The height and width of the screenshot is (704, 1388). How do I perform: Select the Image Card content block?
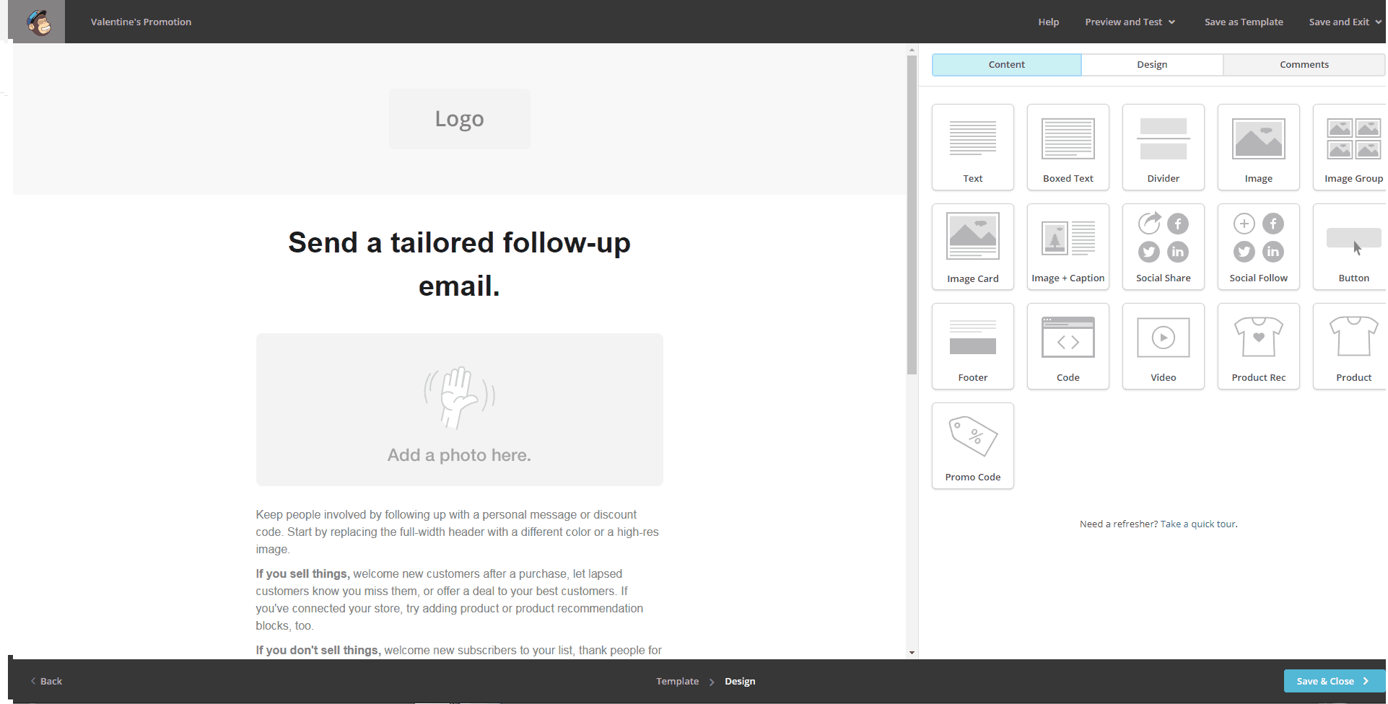[972, 247]
